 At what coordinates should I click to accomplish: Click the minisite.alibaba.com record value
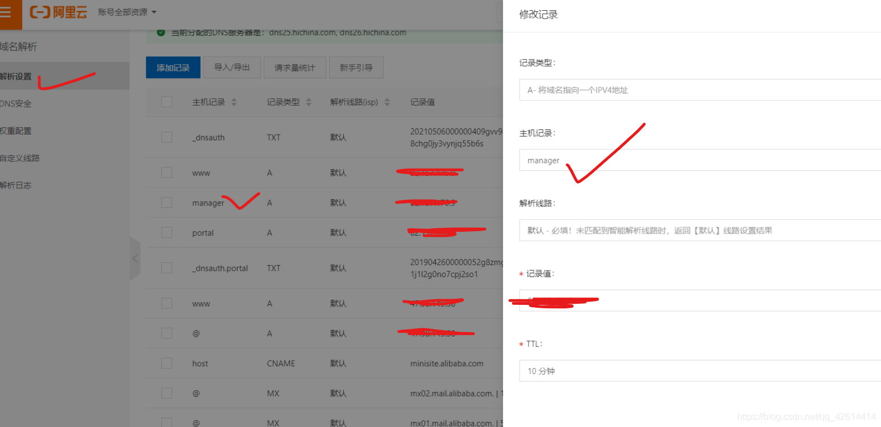point(447,363)
